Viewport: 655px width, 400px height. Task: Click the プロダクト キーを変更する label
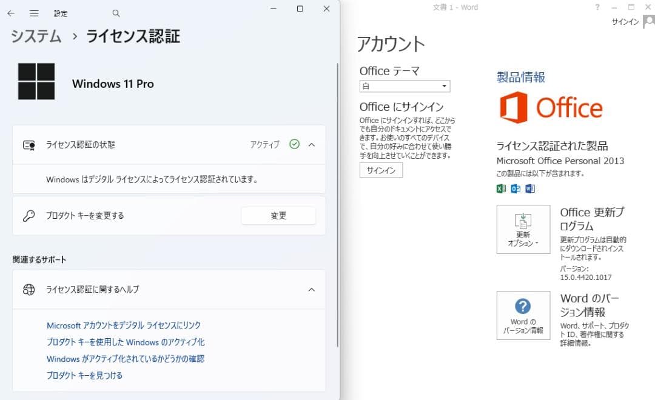pyautogui.click(x=85, y=215)
